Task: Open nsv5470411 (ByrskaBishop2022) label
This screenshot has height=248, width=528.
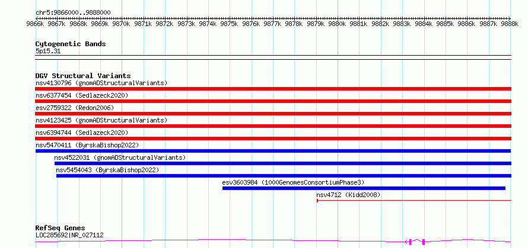Action: 87,145
